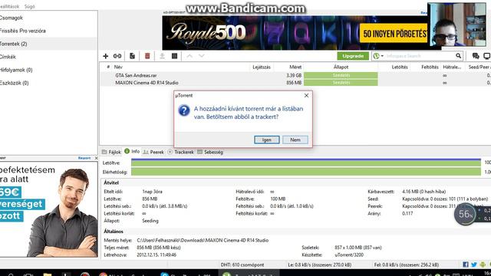Screen dimensions: 491x276
Task: Click the Create New Torrent file icon
Action: point(132,56)
